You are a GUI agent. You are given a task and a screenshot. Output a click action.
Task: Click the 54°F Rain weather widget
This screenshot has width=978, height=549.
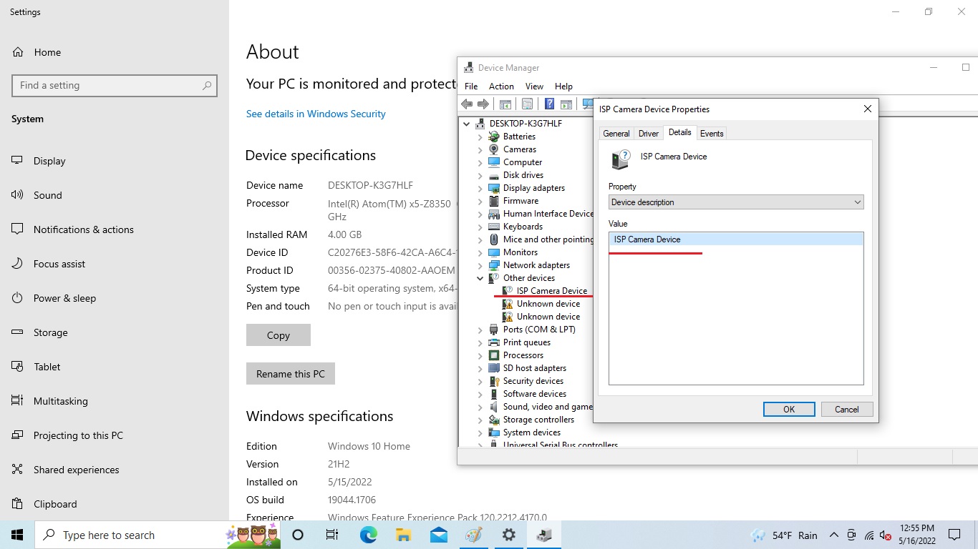[783, 535]
